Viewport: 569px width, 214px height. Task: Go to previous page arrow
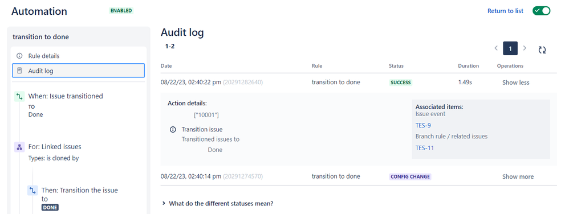click(x=496, y=48)
